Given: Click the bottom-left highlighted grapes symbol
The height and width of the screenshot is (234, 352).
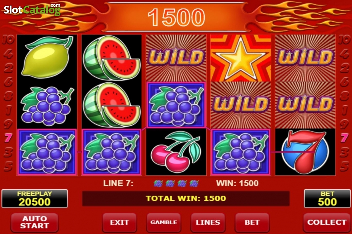Looking at the screenshot, I should [47, 152].
